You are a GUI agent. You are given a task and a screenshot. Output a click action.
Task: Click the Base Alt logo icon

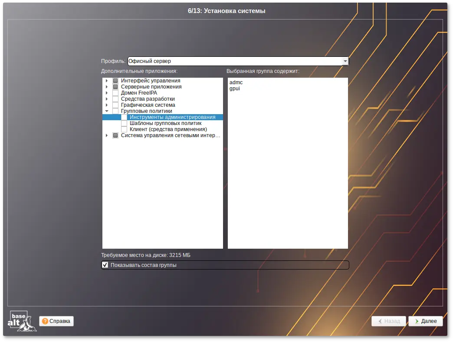[22, 321]
